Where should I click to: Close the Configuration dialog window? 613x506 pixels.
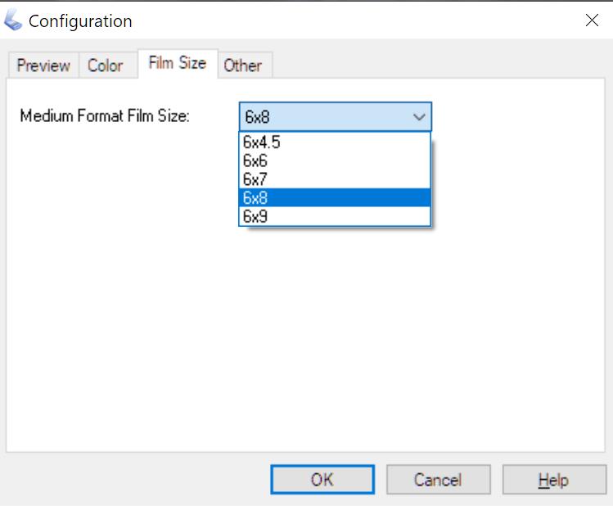(x=592, y=20)
